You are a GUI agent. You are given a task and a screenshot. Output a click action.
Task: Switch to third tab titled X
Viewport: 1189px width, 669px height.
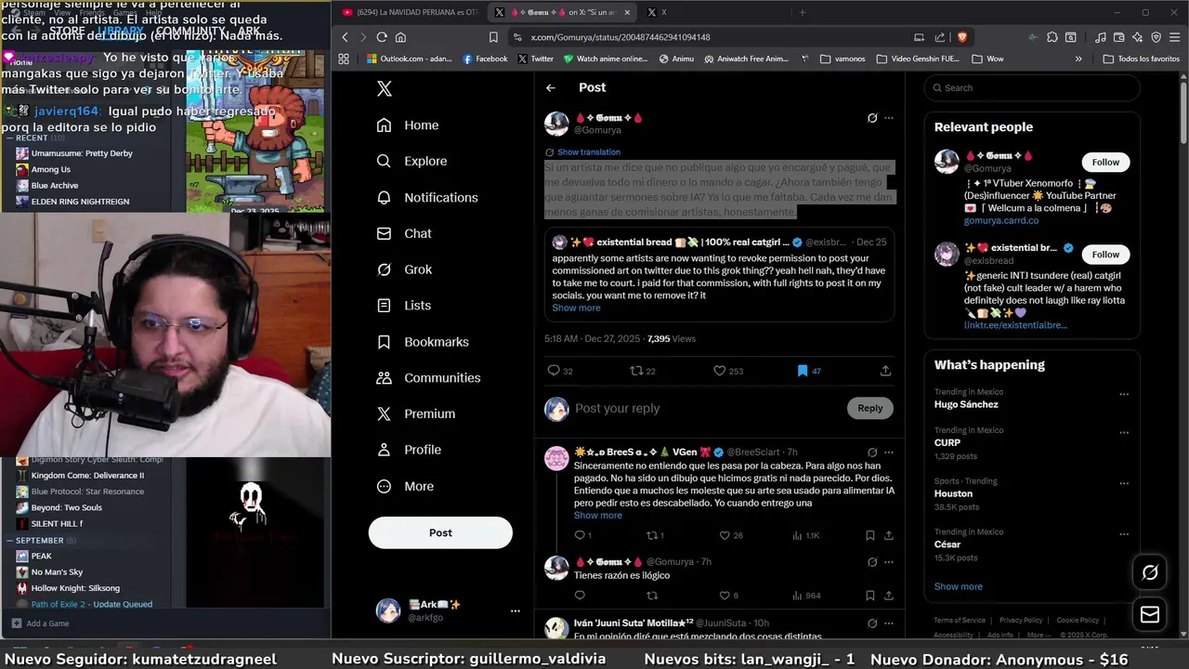point(665,12)
